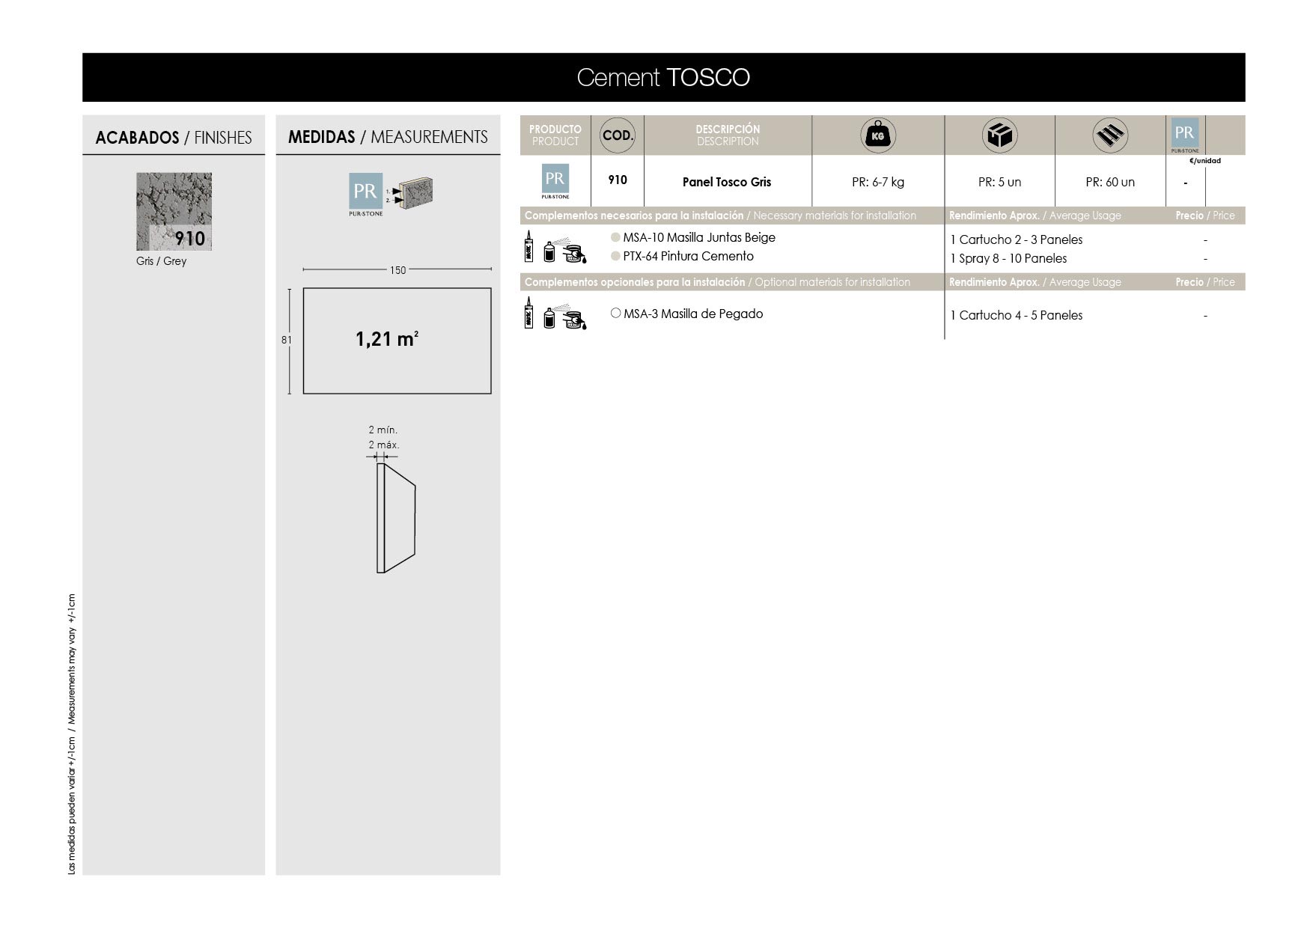Click the box packaging icon in header

tap(1000, 135)
